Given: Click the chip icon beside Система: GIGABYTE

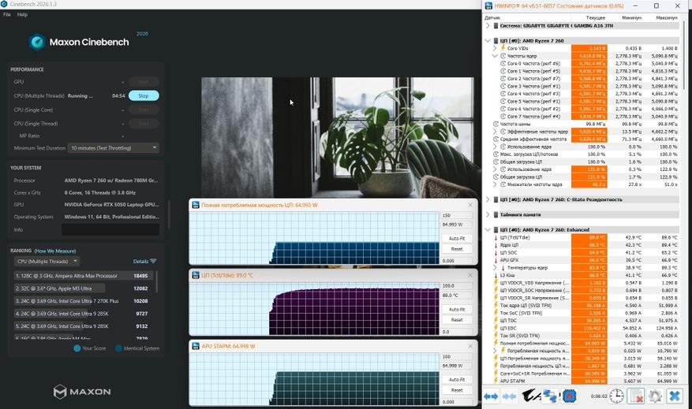Looking at the screenshot, I should pyautogui.click(x=496, y=25).
